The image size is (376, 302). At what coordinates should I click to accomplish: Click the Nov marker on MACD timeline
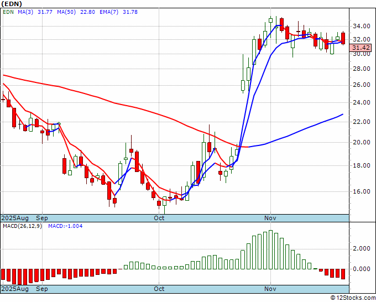point(270,289)
